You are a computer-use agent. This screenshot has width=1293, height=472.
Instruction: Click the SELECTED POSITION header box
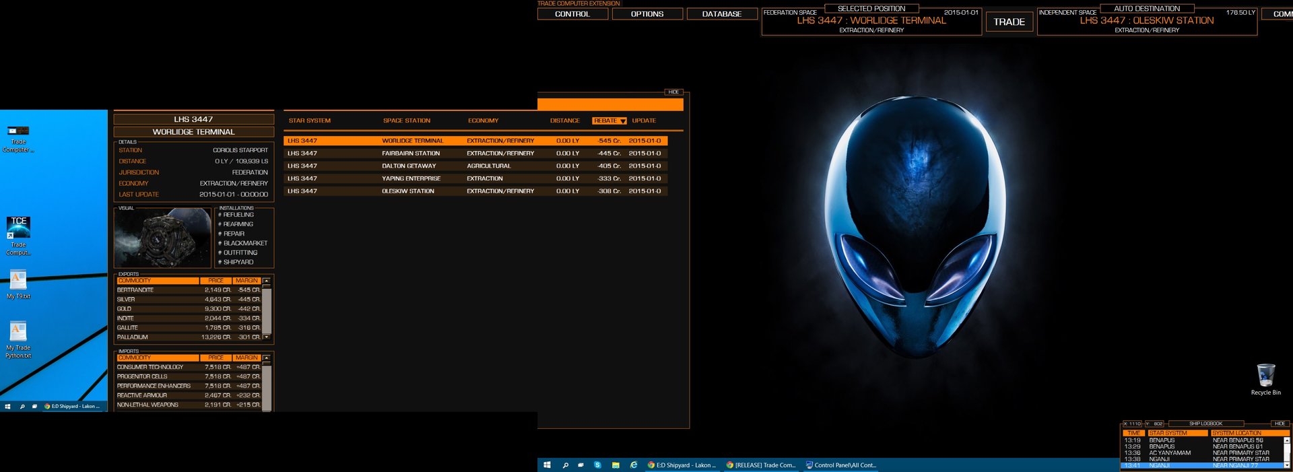[871, 9]
